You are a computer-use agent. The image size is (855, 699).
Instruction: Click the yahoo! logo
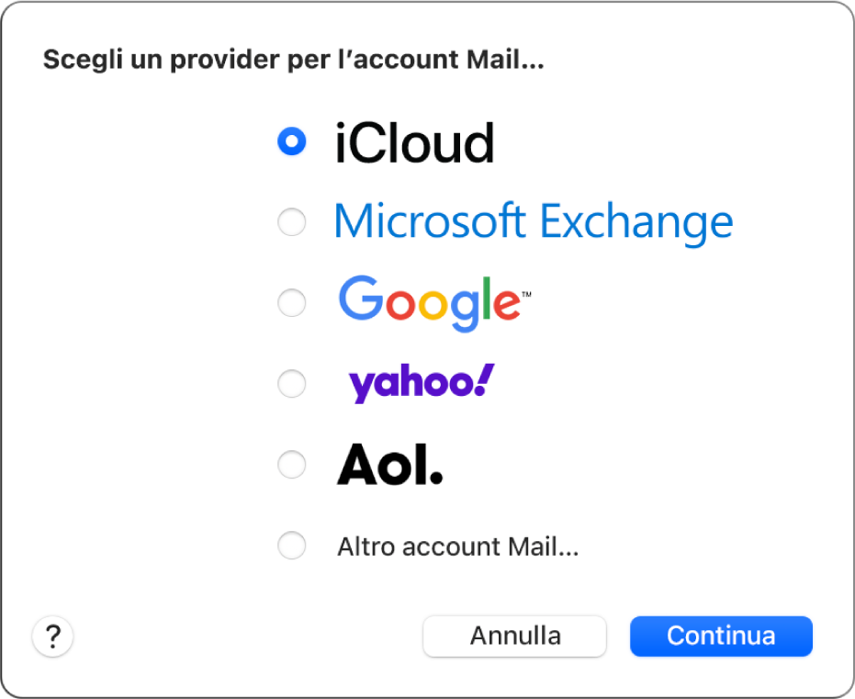tap(419, 382)
